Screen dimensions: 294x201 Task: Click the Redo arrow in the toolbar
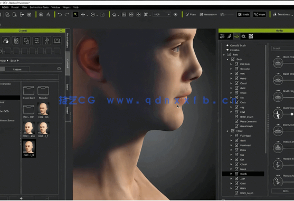click(x=67, y=14)
